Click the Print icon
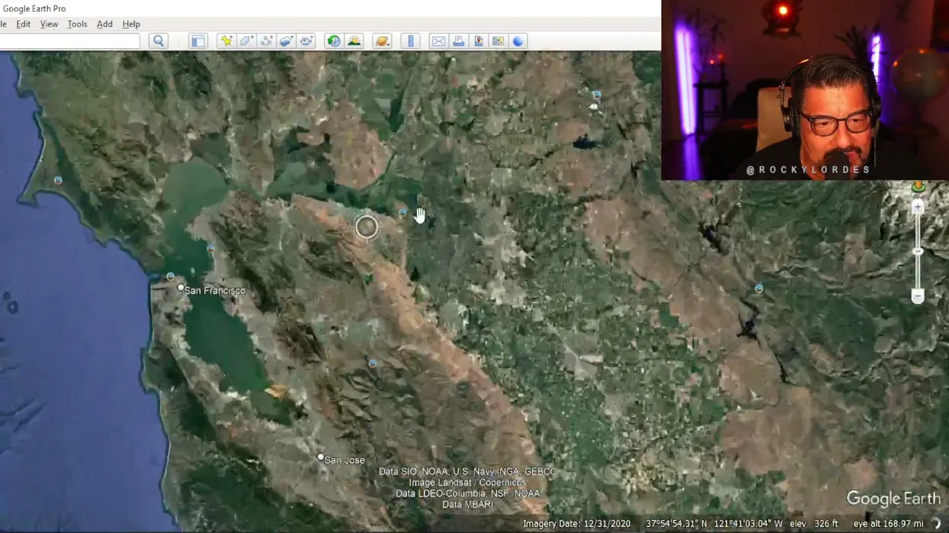The height and width of the screenshot is (533, 949). [458, 41]
